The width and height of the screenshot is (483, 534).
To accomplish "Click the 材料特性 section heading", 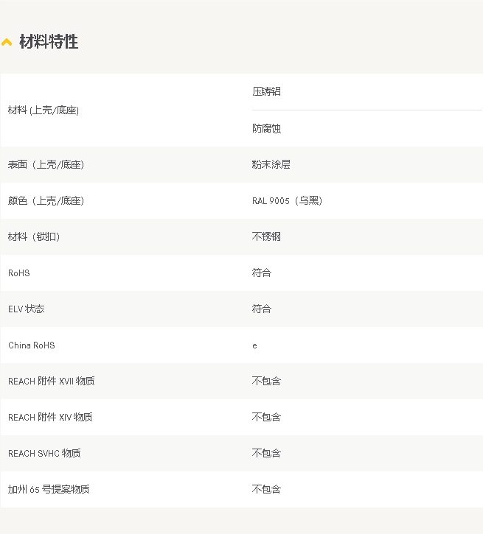I will [x=49, y=41].
